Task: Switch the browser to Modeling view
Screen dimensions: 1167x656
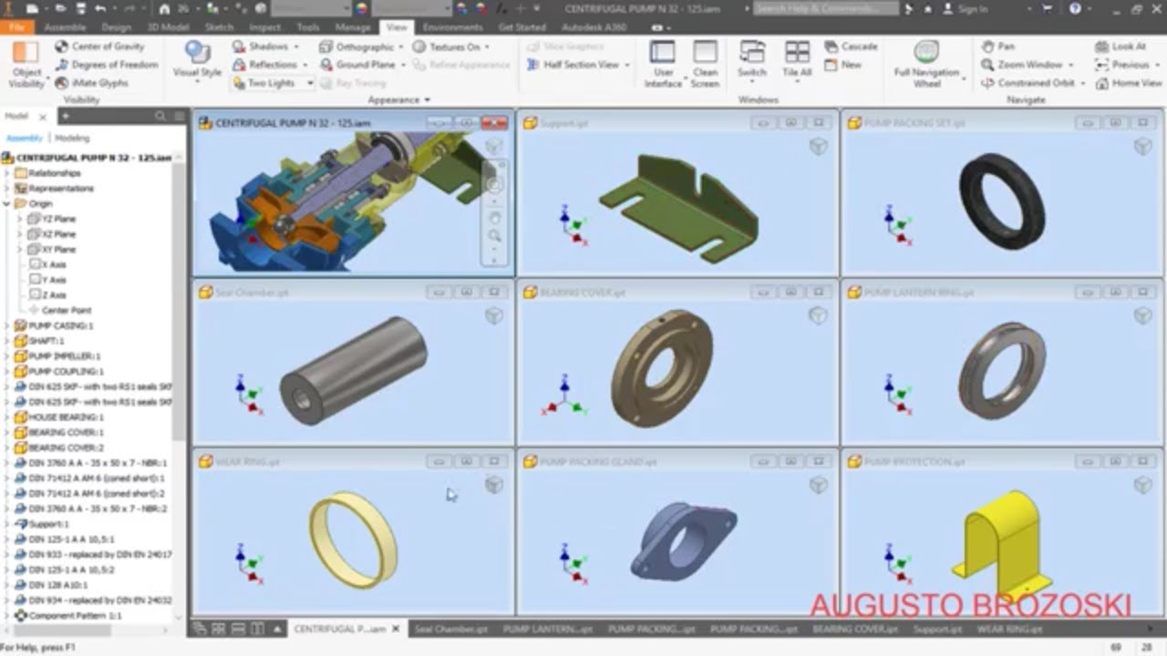Action: click(x=72, y=138)
